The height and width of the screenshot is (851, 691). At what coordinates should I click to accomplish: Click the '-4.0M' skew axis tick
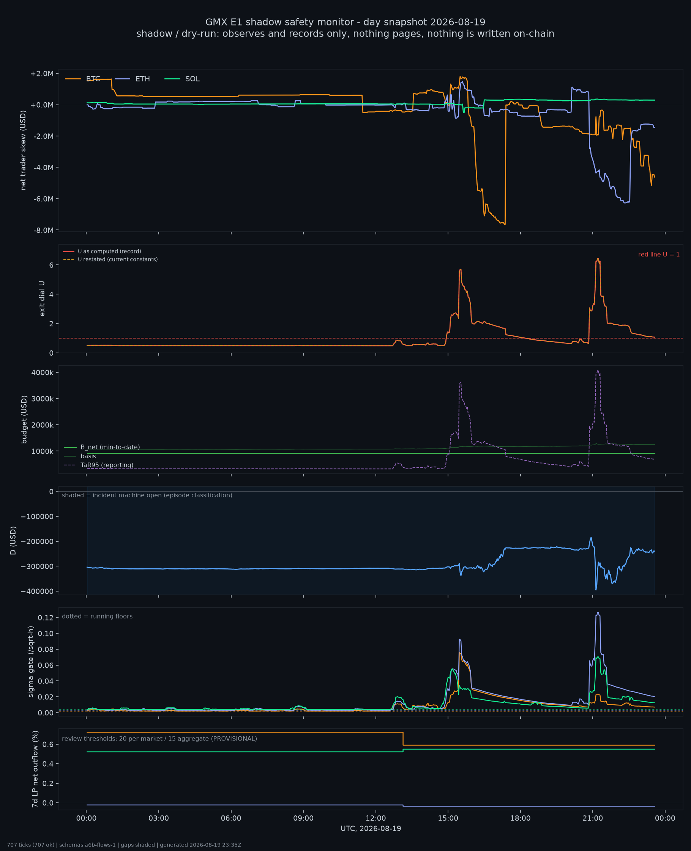click(x=43, y=168)
